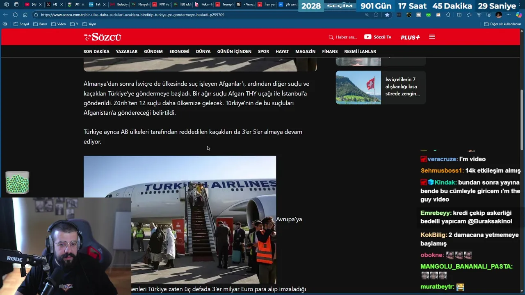
Task: Switch to the İran yan tab
Action: [267, 5]
